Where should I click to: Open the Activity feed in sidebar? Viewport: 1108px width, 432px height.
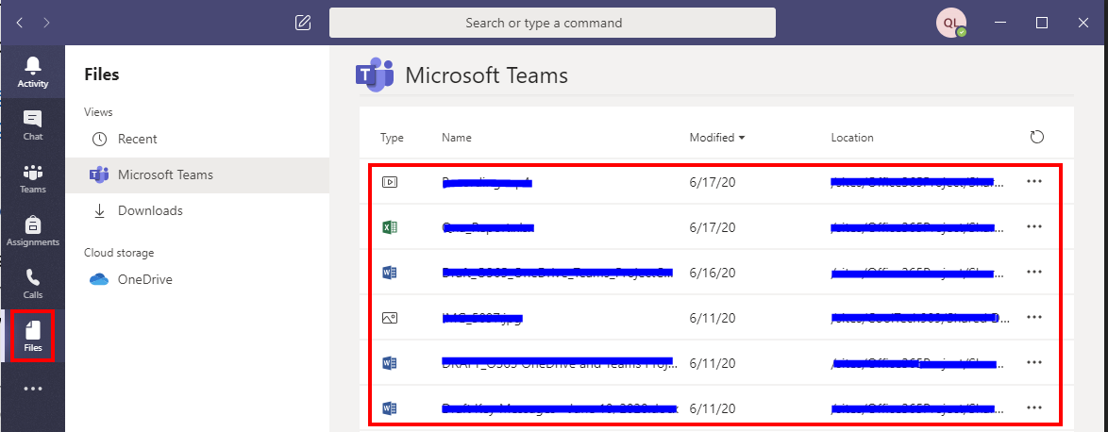pyautogui.click(x=32, y=72)
